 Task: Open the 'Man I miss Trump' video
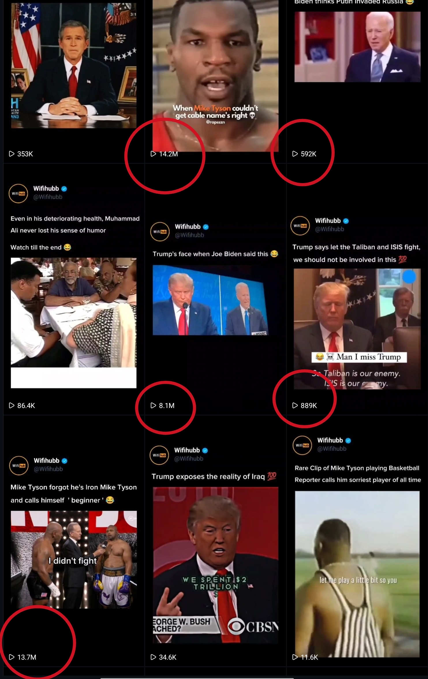(x=357, y=329)
